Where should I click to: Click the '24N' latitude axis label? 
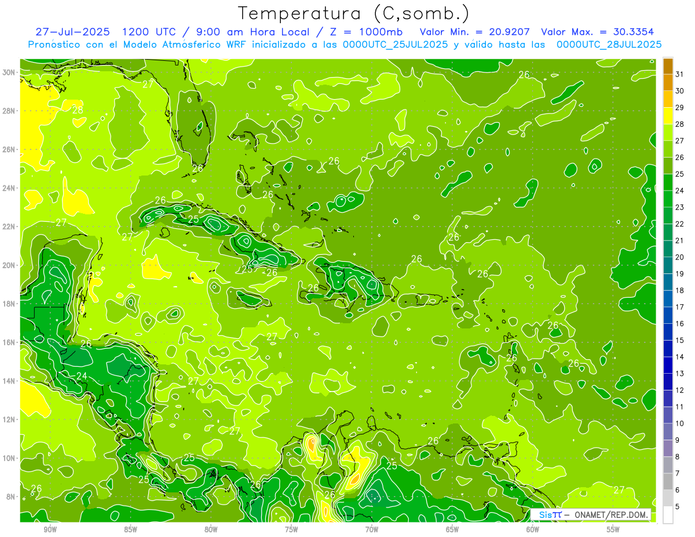click(10, 188)
